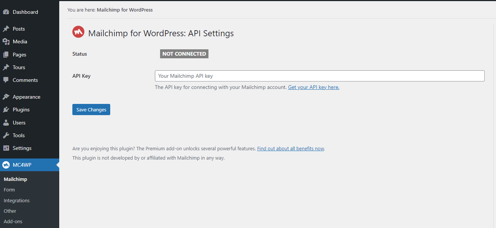
Task: Click the Users person icon
Action: point(6,123)
